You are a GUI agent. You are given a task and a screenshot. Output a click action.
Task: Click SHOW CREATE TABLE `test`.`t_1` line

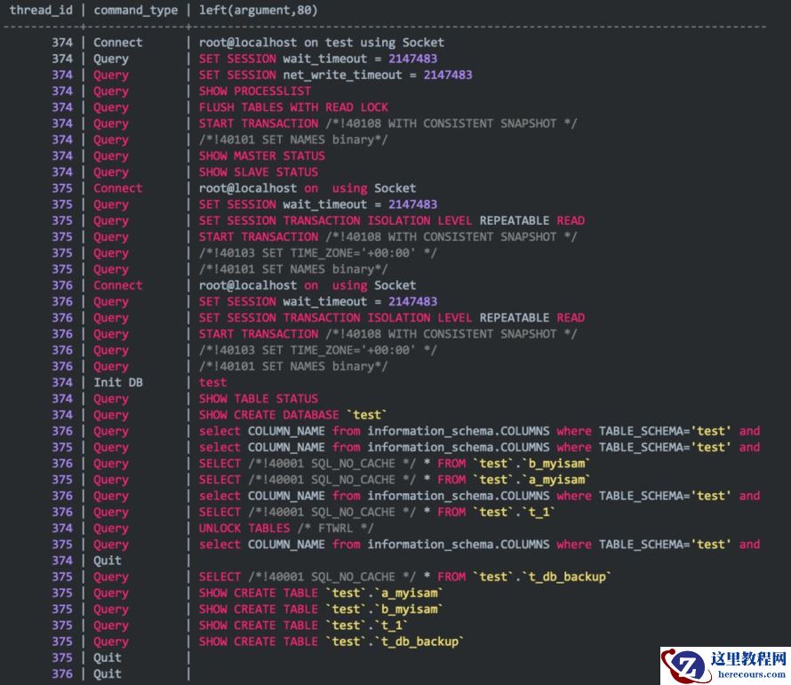click(x=303, y=625)
